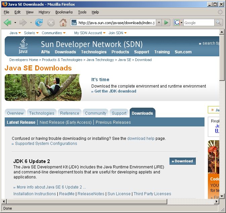
Task: Expand the address bar URL dropdown
Action: (x=159, y=22)
